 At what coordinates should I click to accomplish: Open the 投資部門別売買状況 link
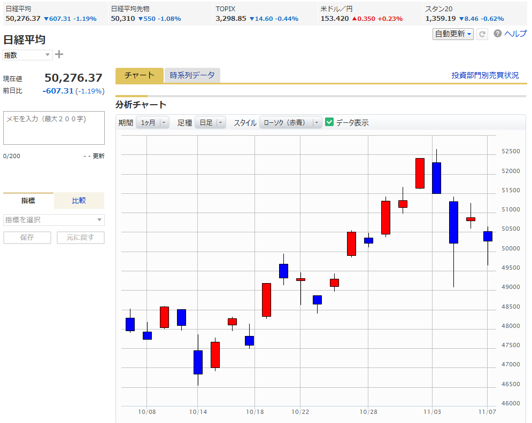pyautogui.click(x=485, y=75)
